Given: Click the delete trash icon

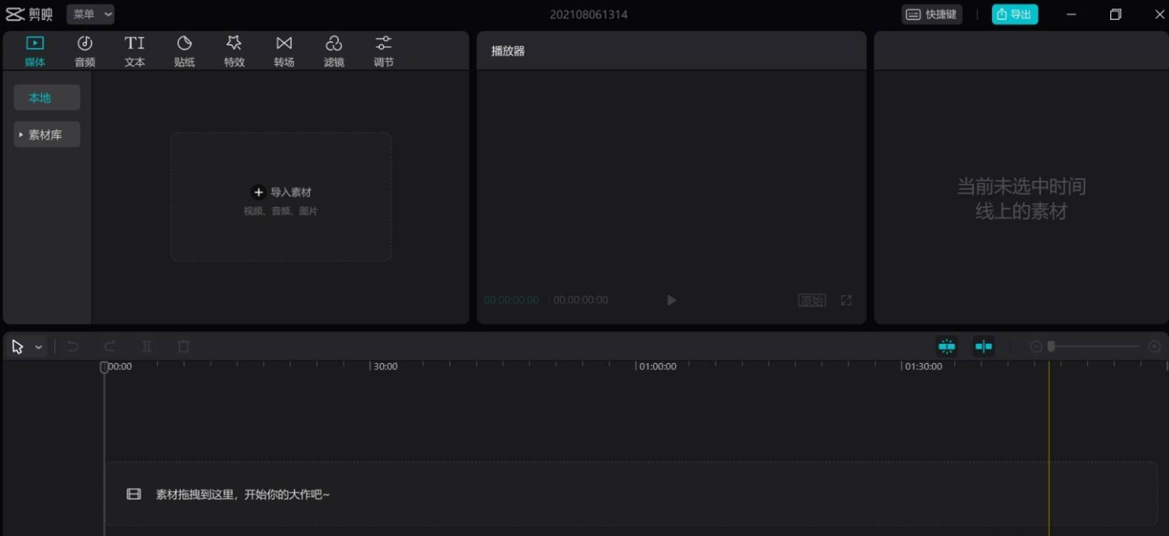Looking at the screenshot, I should 183,346.
